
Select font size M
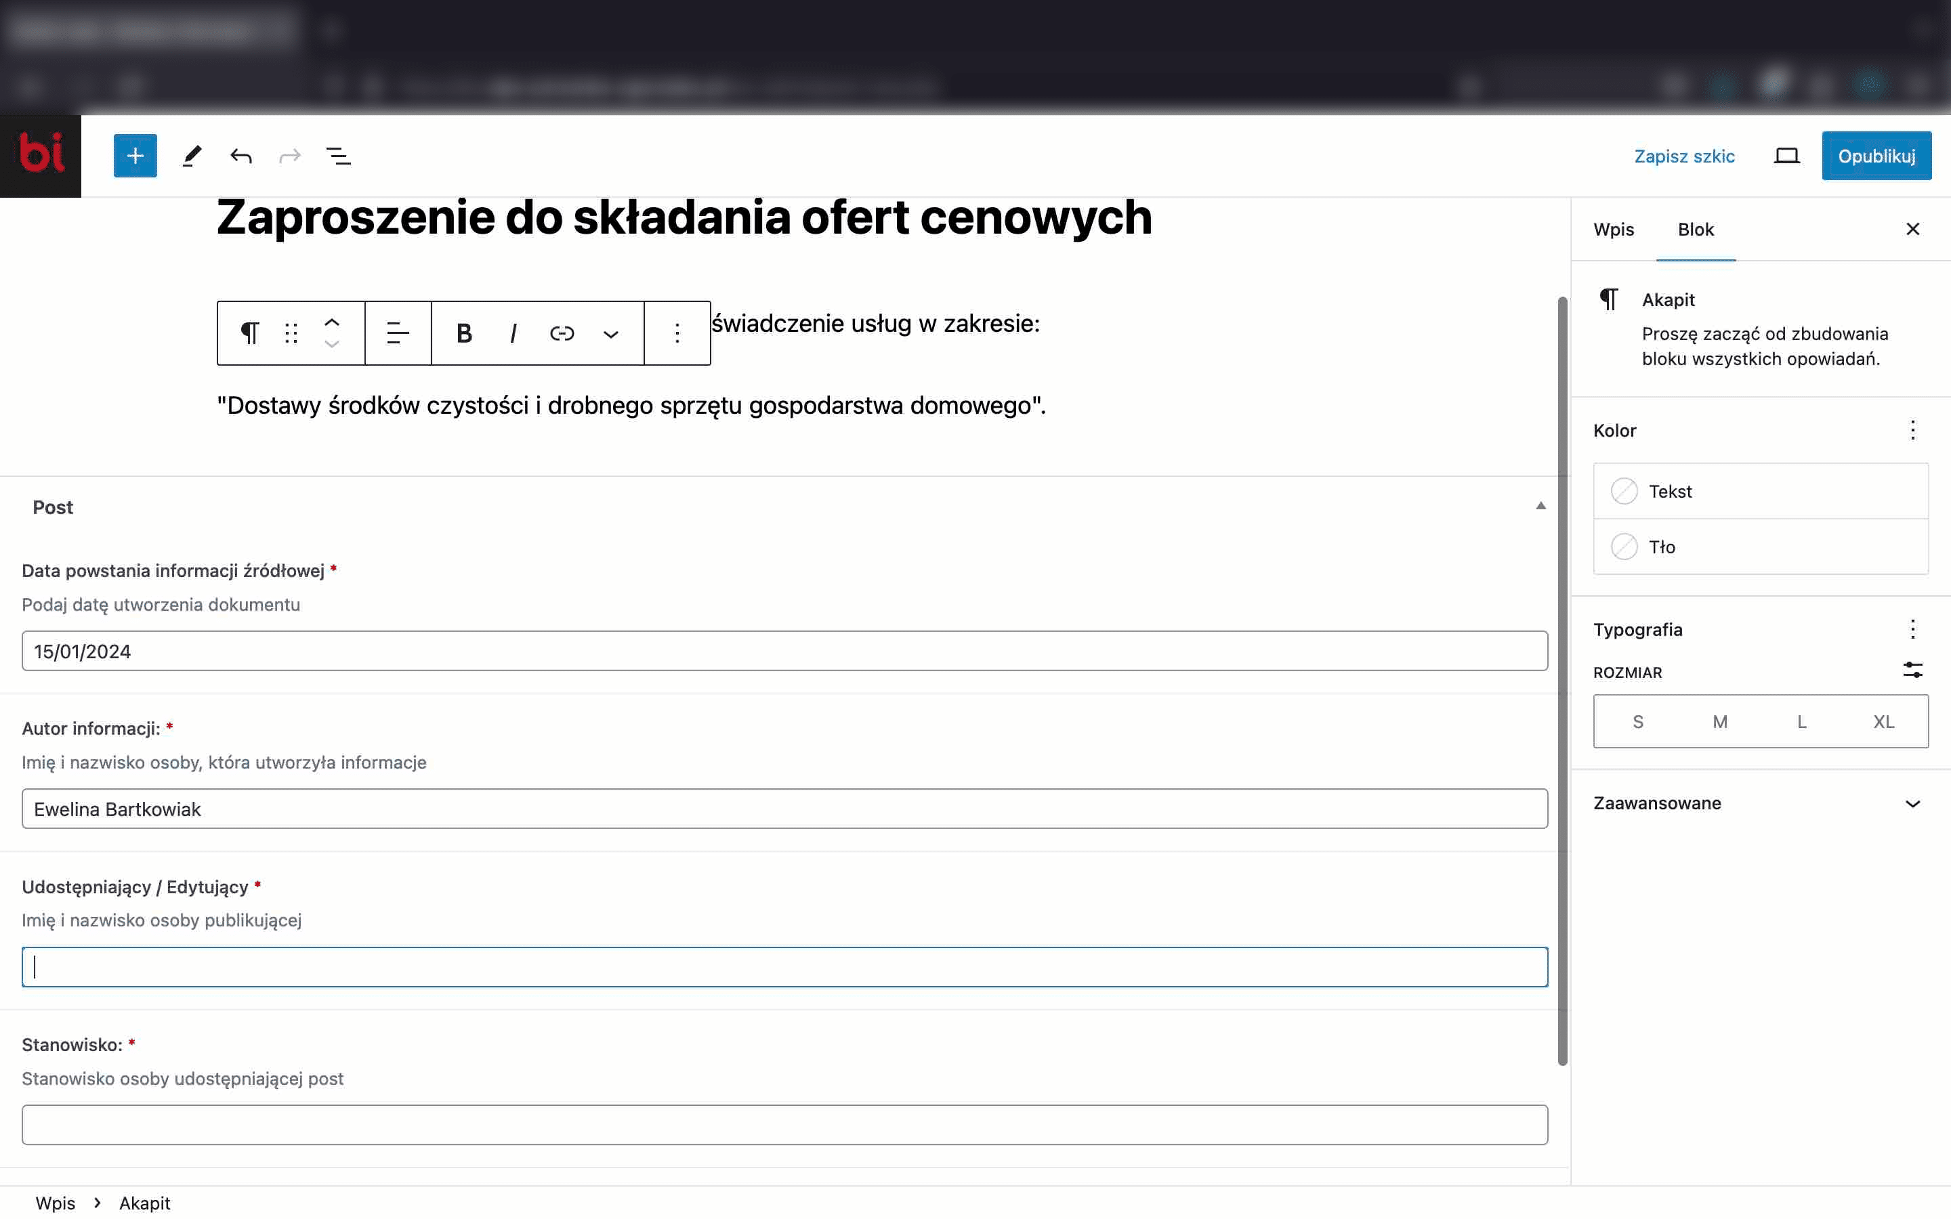pos(1719,721)
